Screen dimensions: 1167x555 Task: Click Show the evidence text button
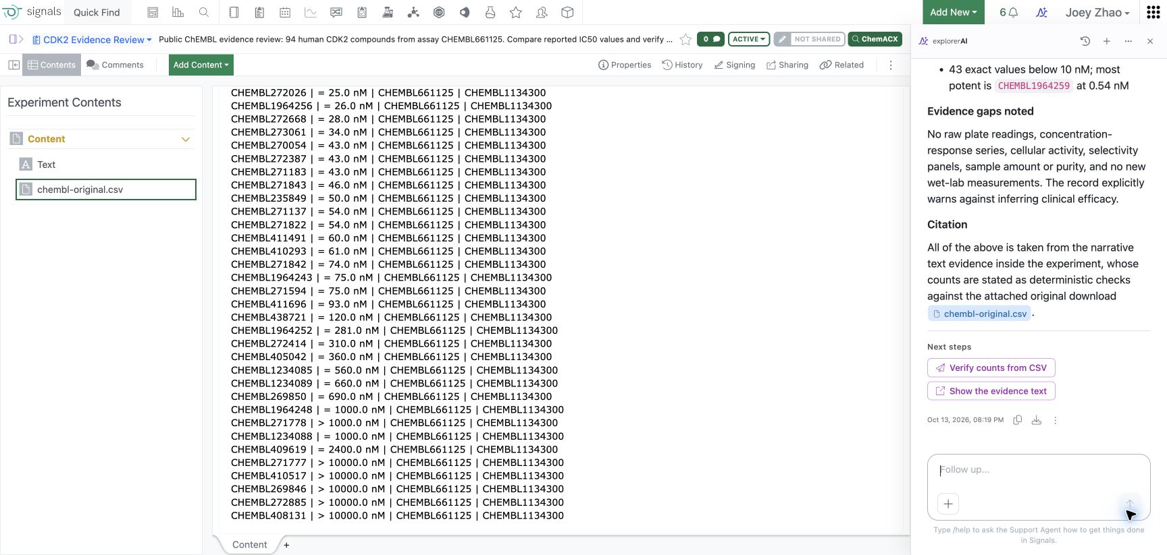click(991, 391)
